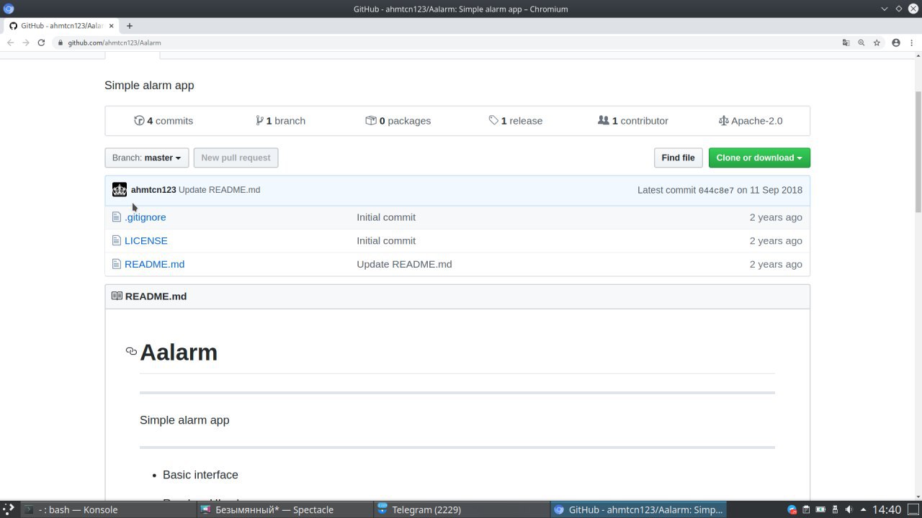
Task: Open the LICENSE file
Action: (x=146, y=240)
